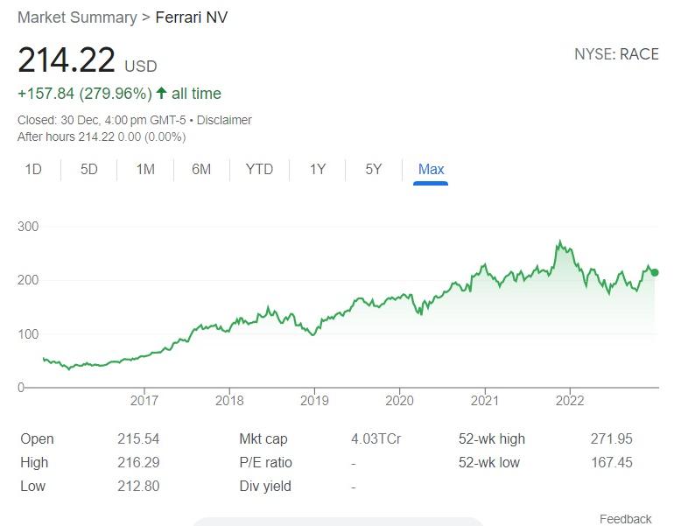This screenshot has height=526, width=674.
Task: Click the Open value 215.54
Action: click(138, 438)
